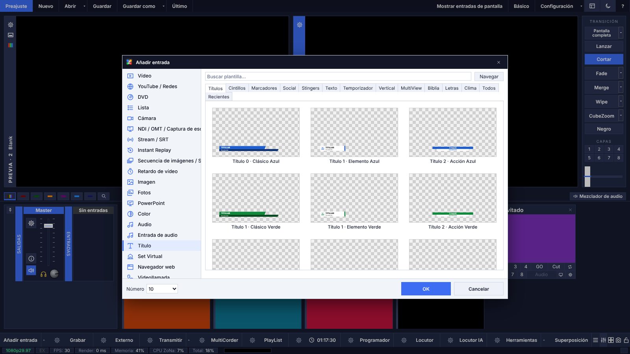Viewport: 630px width, 354px height.
Task: Expand the Configuración dropdown arrow
Action: point(581,6)
